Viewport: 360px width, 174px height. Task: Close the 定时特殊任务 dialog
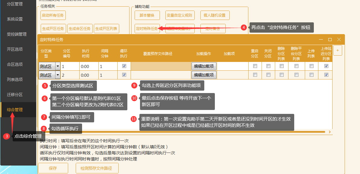(339, 40)
